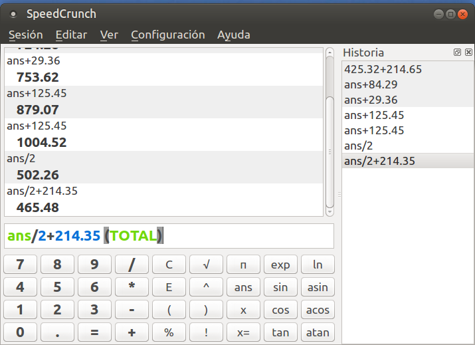Click the divide (/) keypad button
Viewport: 475px width, 345px height.
(132, 265)
